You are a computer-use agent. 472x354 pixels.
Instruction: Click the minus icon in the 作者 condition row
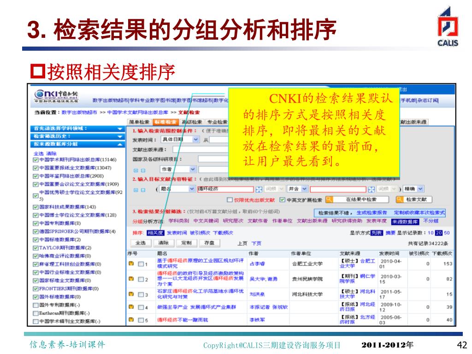tap(143, 171)
